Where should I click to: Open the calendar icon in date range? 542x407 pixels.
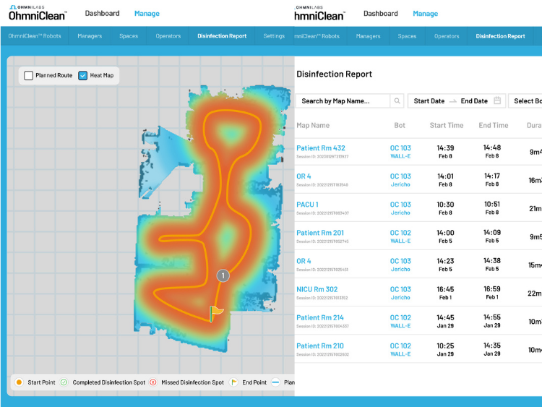click(x=497, y=101)
